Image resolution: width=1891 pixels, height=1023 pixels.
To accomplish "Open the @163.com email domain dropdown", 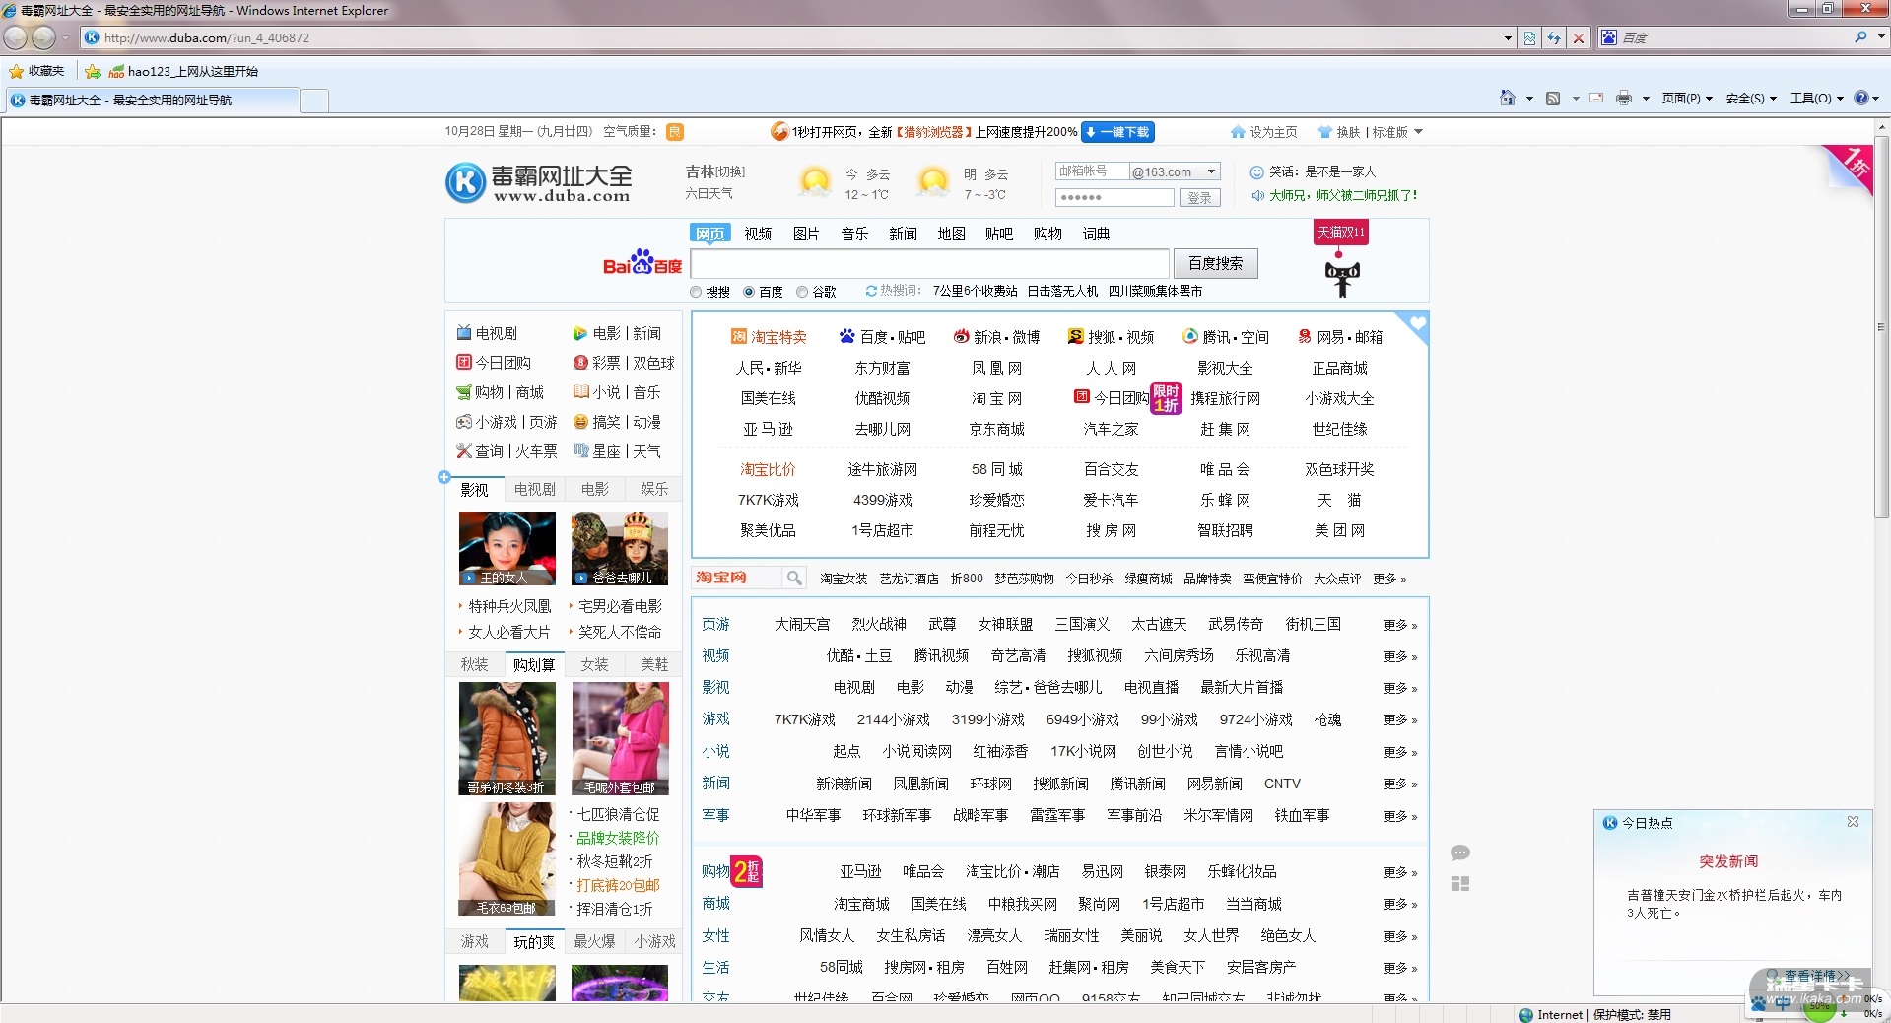I will click(1211, 171).
